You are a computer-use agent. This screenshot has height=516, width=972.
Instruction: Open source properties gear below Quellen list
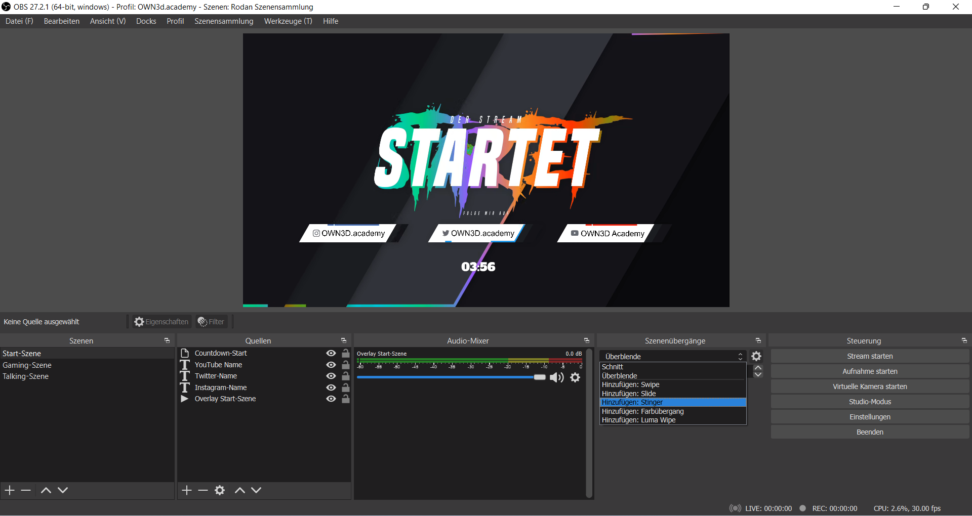(x=220, y=490)
